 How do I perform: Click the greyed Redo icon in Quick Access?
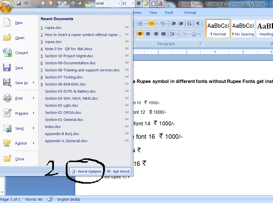click(36, 3)
